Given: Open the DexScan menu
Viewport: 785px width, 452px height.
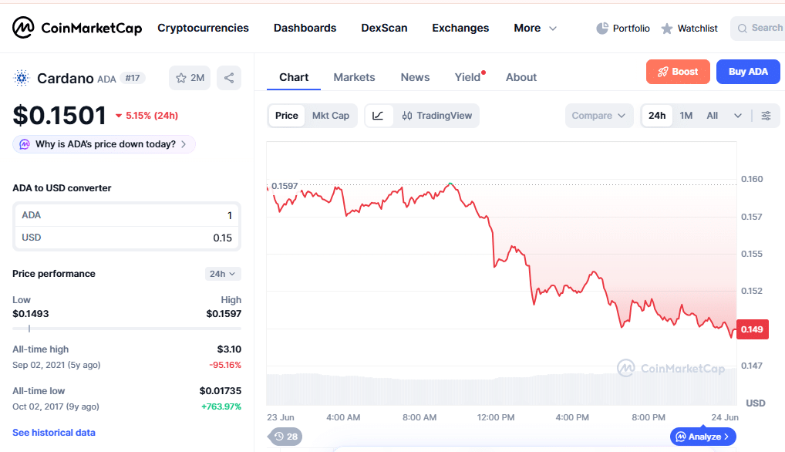Looking at the screenshot, I should pos(384,28).
